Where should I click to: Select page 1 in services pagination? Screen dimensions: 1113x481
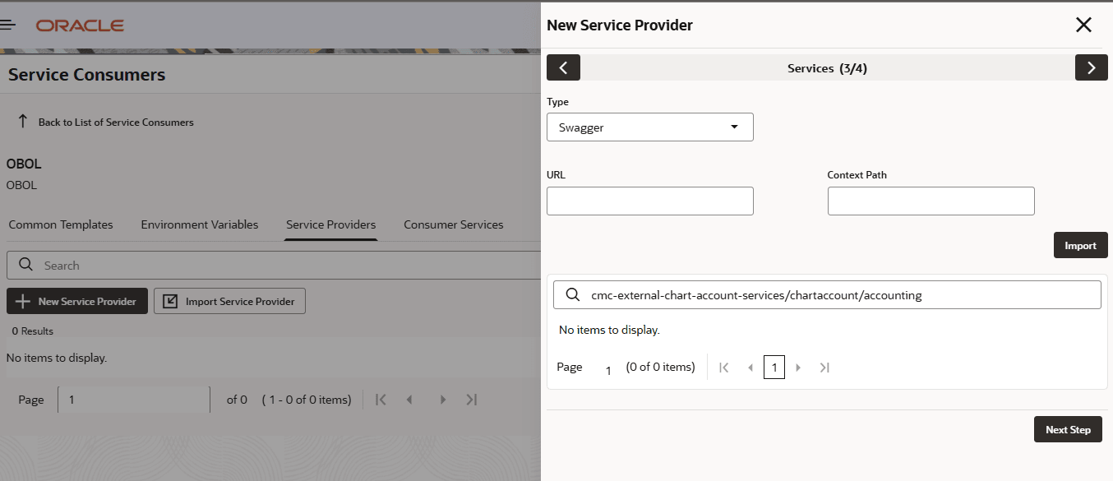(x=774, y=367)
